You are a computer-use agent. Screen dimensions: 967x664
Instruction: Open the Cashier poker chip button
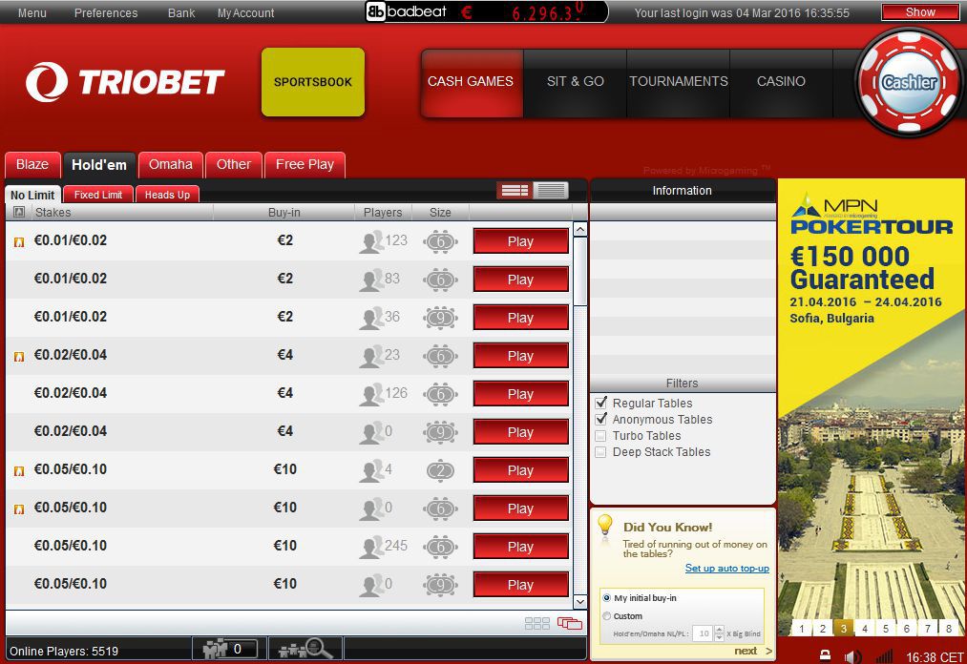coord(909,82)
